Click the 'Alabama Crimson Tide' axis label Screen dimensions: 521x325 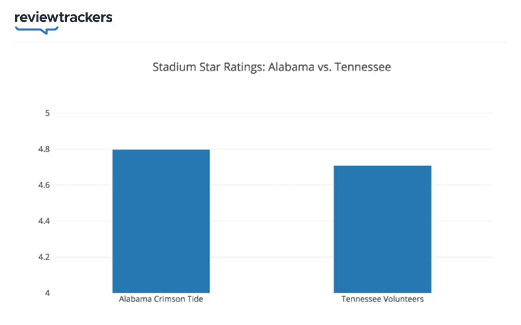[x=162, y=300]
